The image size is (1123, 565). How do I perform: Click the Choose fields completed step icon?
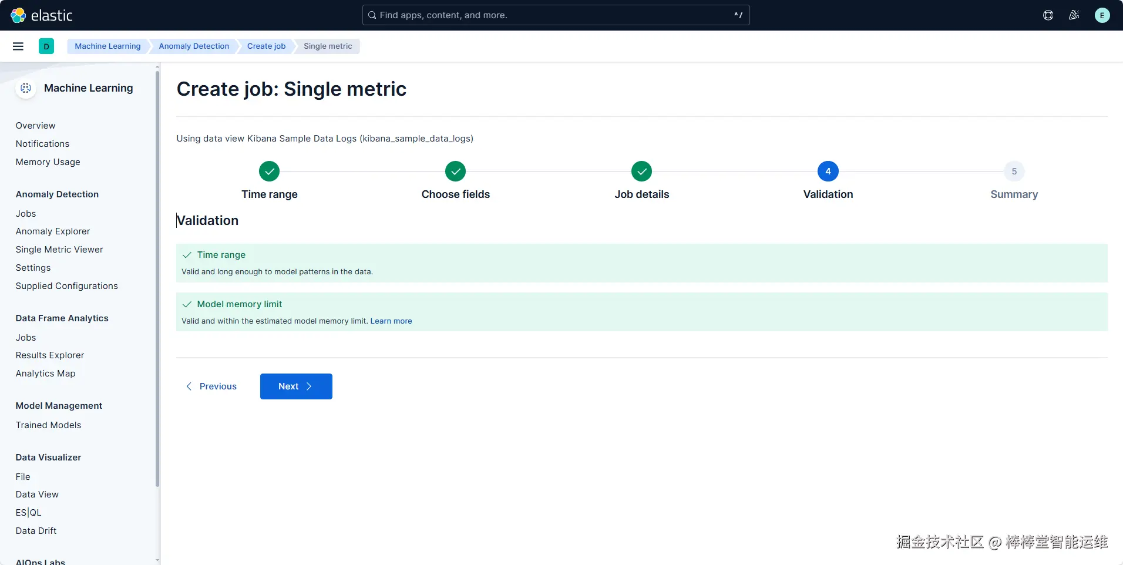point(456,171)
